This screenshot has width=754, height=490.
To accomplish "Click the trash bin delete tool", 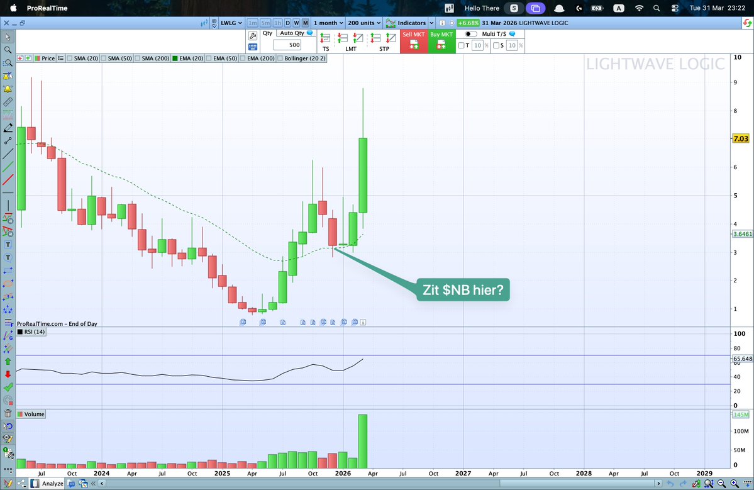I will click(8, 413).
